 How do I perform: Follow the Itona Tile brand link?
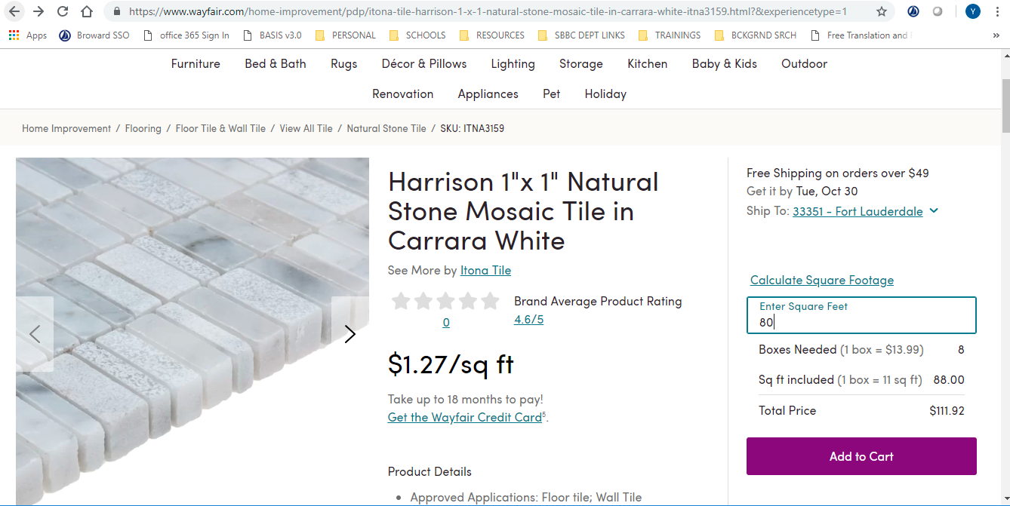pyautogui.click(x=485, y=270)
